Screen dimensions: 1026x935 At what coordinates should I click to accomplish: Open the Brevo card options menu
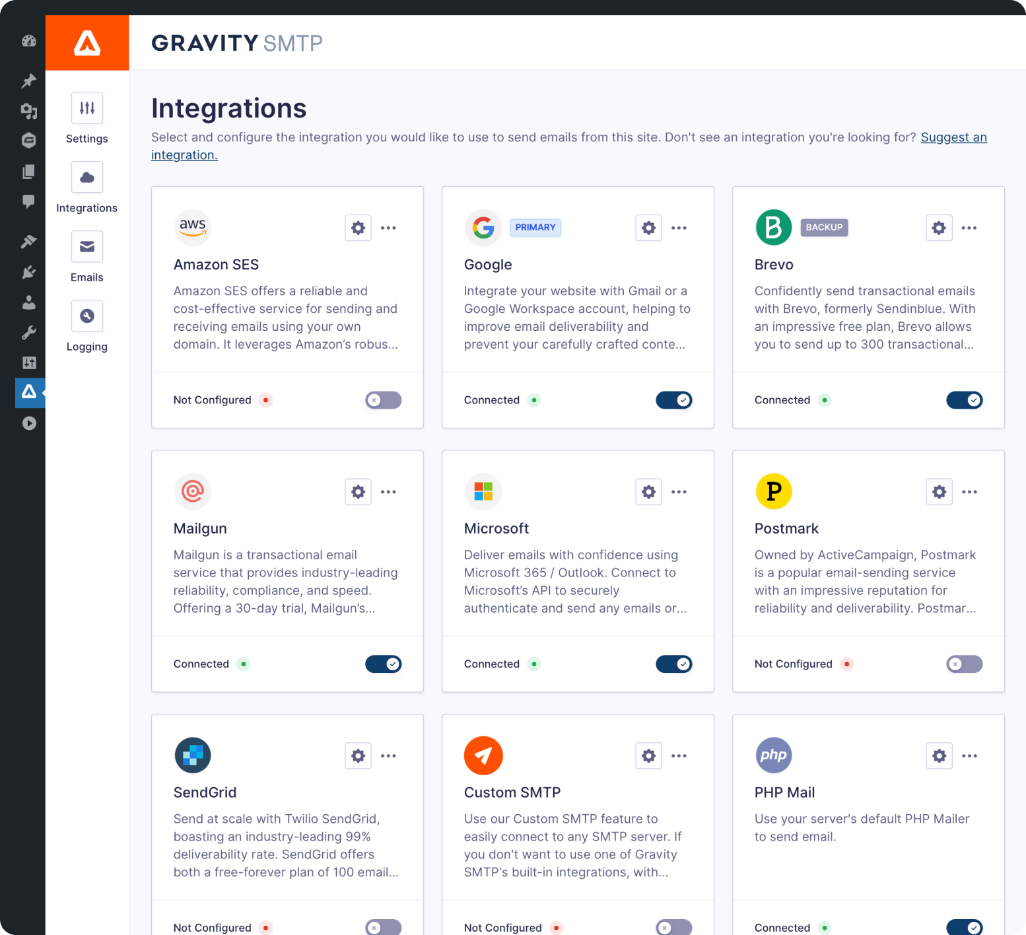(x=969, y=227)
